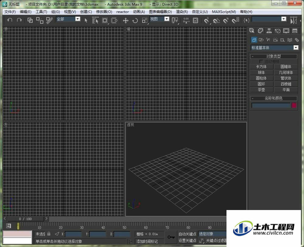Screen dimensions: 304x247
Task: Undo the last action with Undo arrow
Action: (9, 20)
